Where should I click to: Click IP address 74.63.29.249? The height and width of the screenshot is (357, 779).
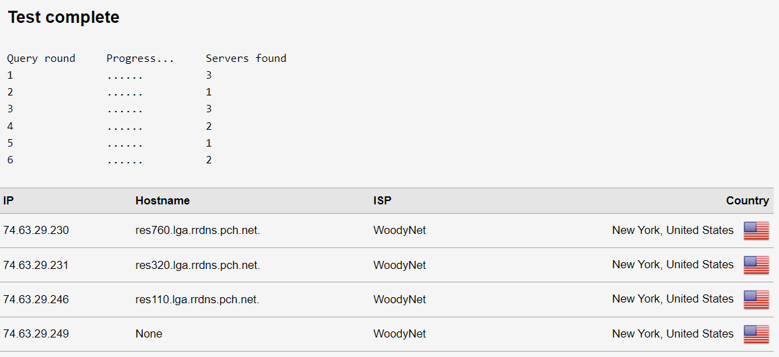36,334
